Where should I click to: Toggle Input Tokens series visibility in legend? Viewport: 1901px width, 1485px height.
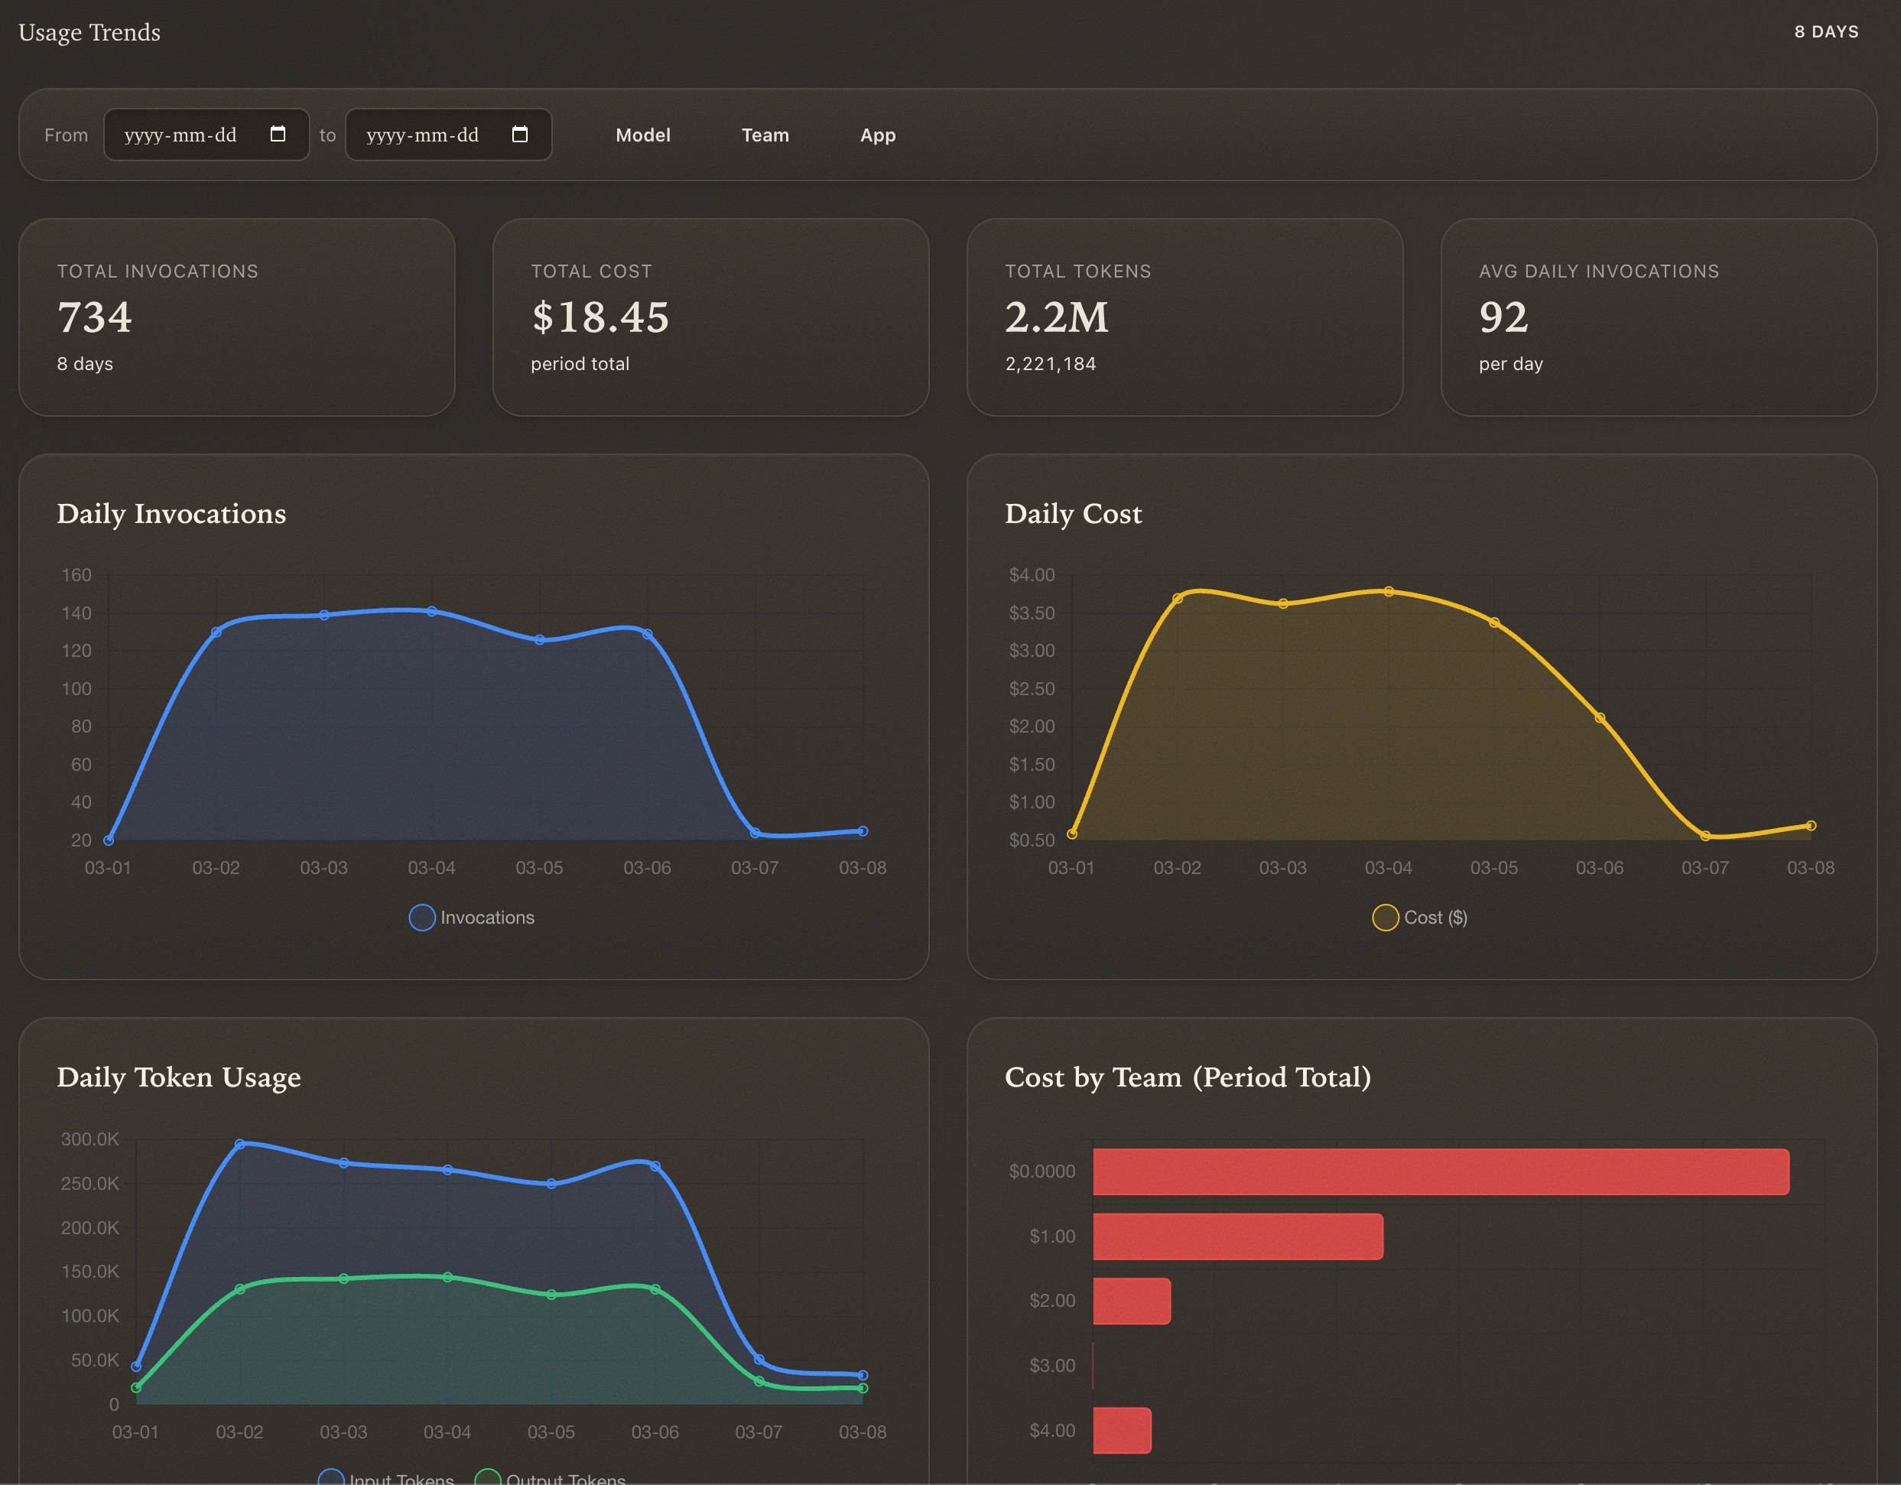coord(332,1475)
